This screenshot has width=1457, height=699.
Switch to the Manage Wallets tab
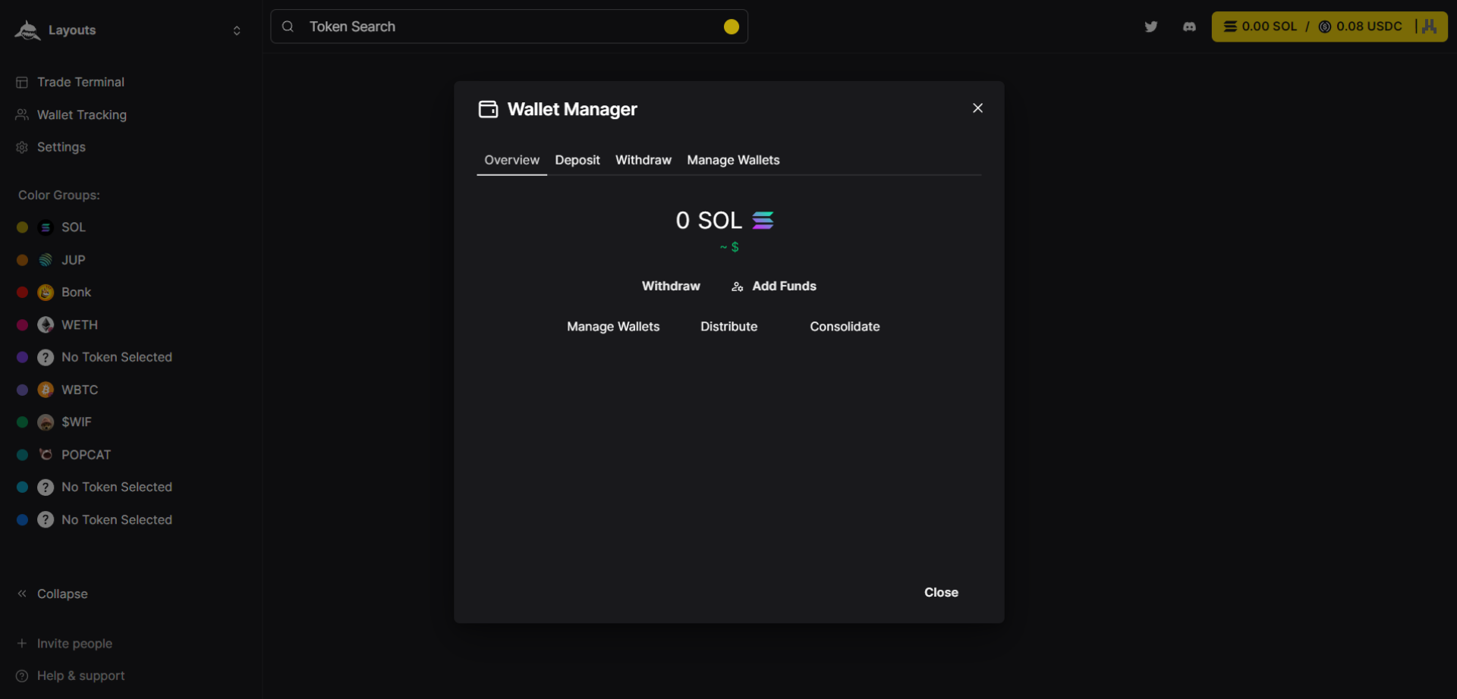[733, 160]
